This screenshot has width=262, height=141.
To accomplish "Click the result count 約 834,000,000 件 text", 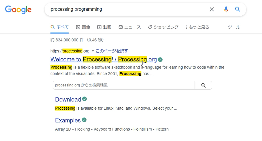I will [x=67, y=40].
